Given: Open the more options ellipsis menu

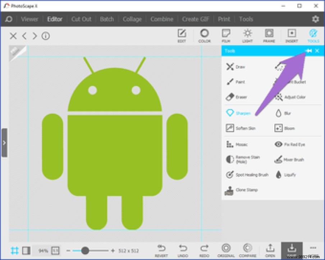Looking at the screenshot, I should pyautogui.click(x=312, y=248).
